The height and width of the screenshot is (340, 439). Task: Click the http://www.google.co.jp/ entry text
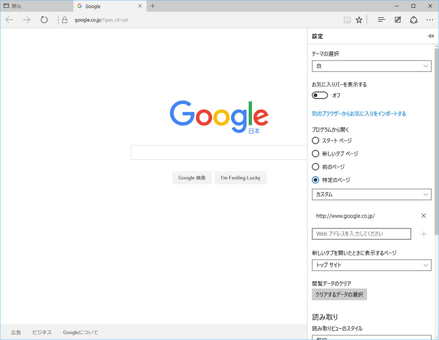[345, 216]
